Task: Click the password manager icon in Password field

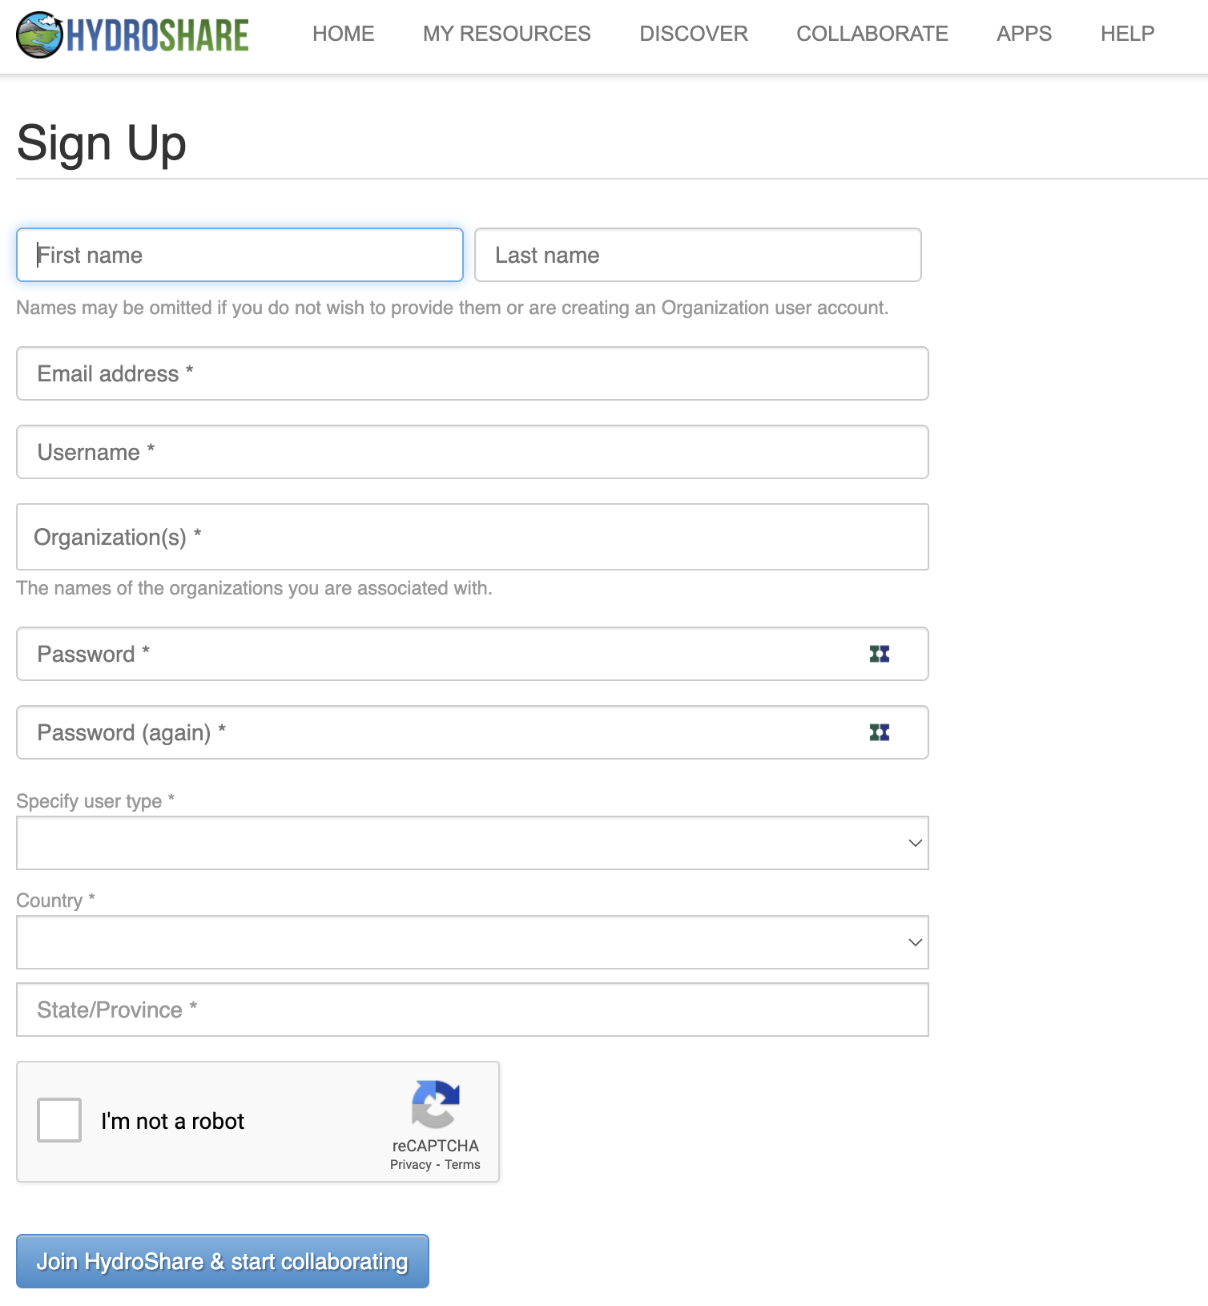Action: tap(880, 654)
